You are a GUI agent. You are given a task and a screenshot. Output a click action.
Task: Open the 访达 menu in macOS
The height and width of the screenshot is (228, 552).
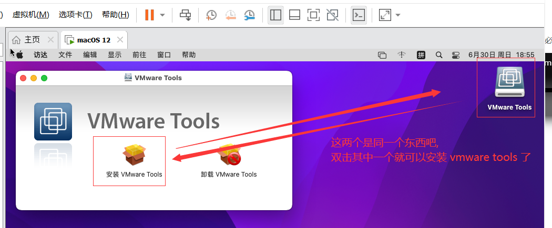click(40, 55)
